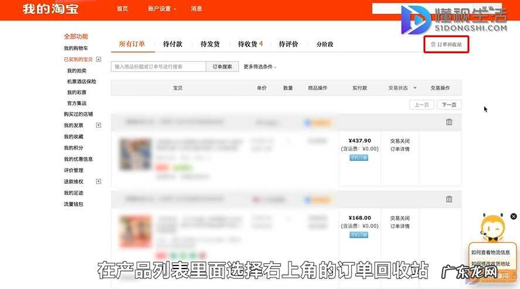The height and width of the screenshot is (289, 520).
Task: Open 购买过的店铺 in the sidebar
Action: [x=79, y=114]
